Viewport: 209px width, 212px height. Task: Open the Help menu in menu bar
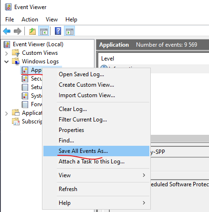pyautogui.click(x=71, y=20)
